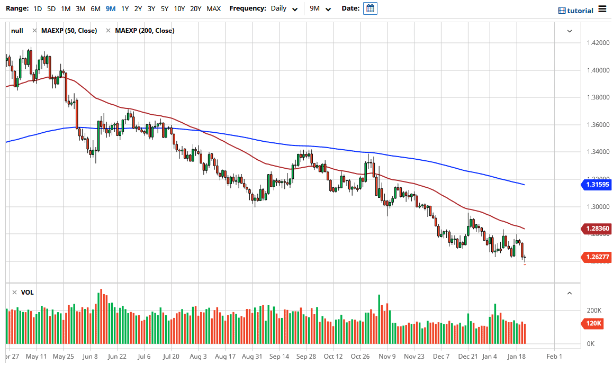
Task: Click the Aug 31 date label
Action: click(x=252, y=357)
